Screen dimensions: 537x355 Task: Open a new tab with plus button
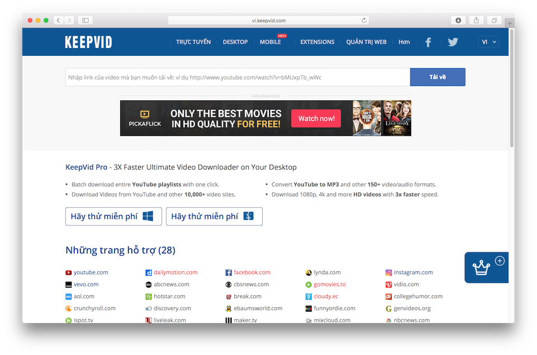click(x=510, y=23)
